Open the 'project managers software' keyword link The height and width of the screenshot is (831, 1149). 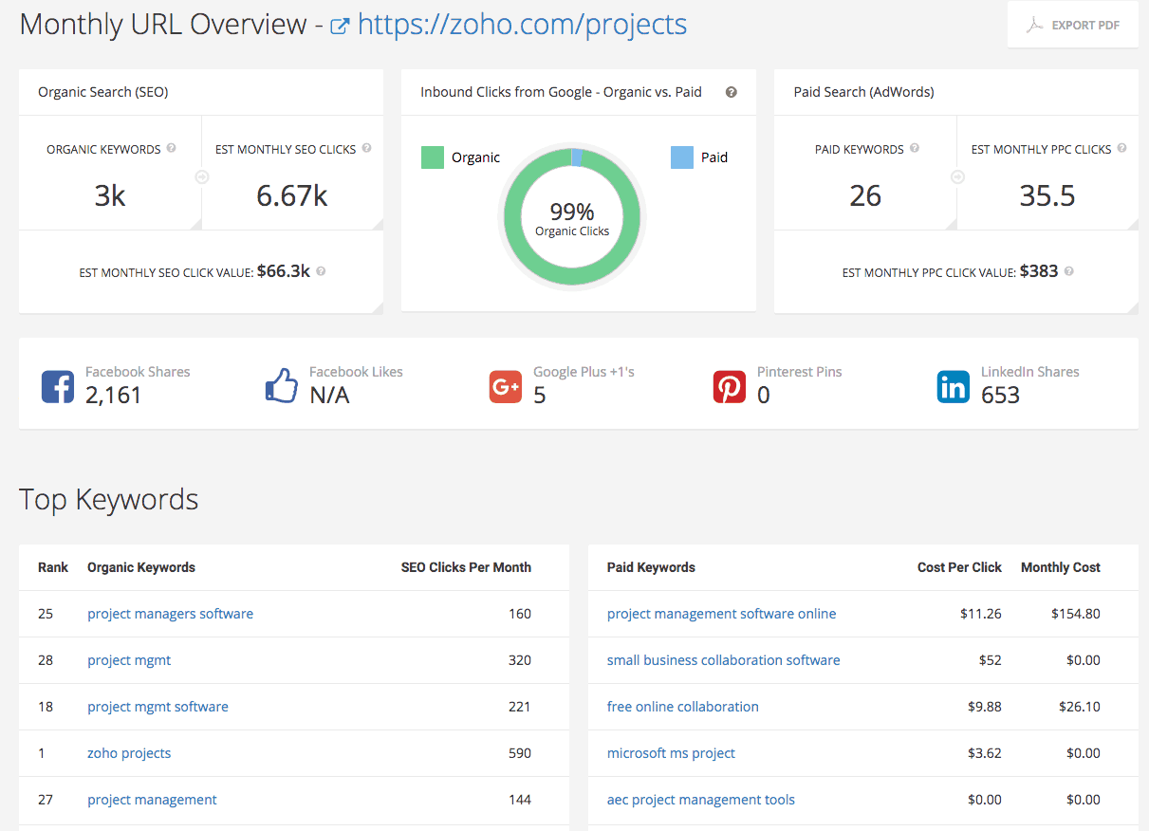click(171, 614)
